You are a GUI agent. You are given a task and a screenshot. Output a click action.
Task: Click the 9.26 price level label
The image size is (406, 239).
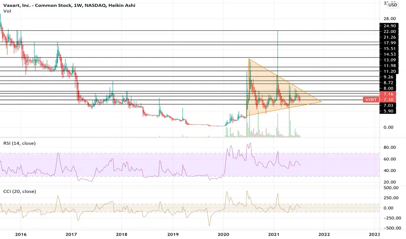[x=389, y=77]
